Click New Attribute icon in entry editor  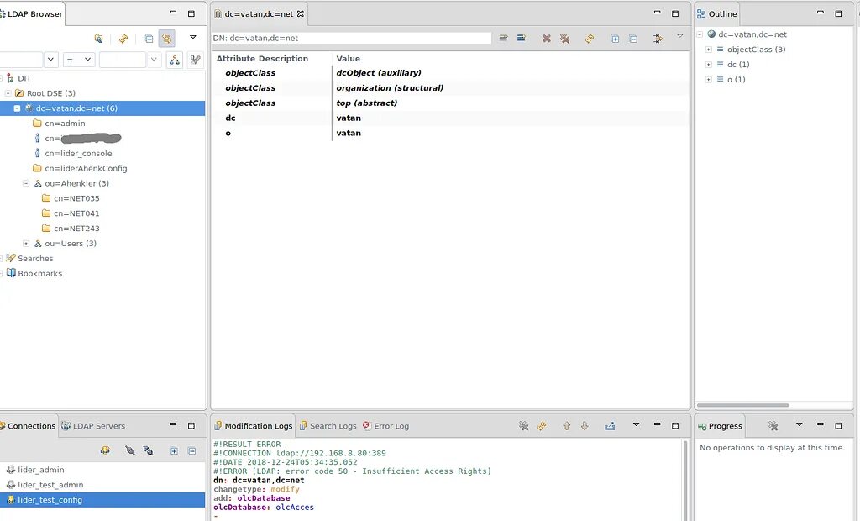pos(503,39)
